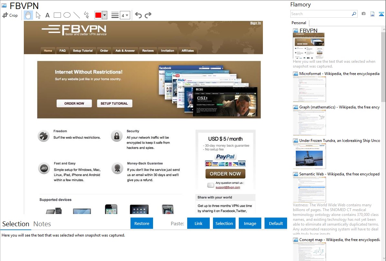Screen dimensions: 386x261
Task: Click the FBVPN logo in page header
Action: coord(74,30)
